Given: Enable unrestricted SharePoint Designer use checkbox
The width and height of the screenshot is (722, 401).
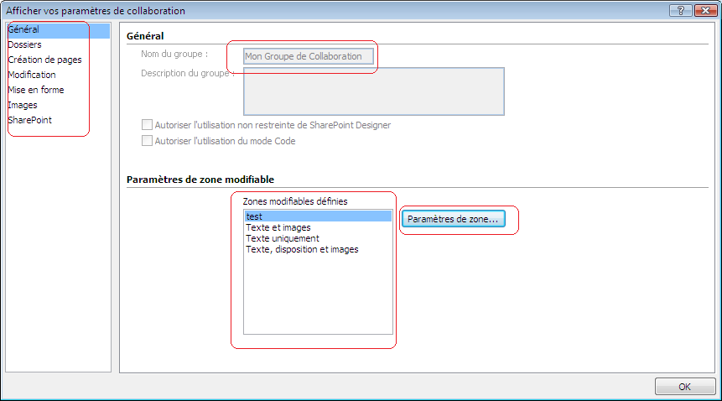Looking at the screenshot, I should click(x=148, y=125).
